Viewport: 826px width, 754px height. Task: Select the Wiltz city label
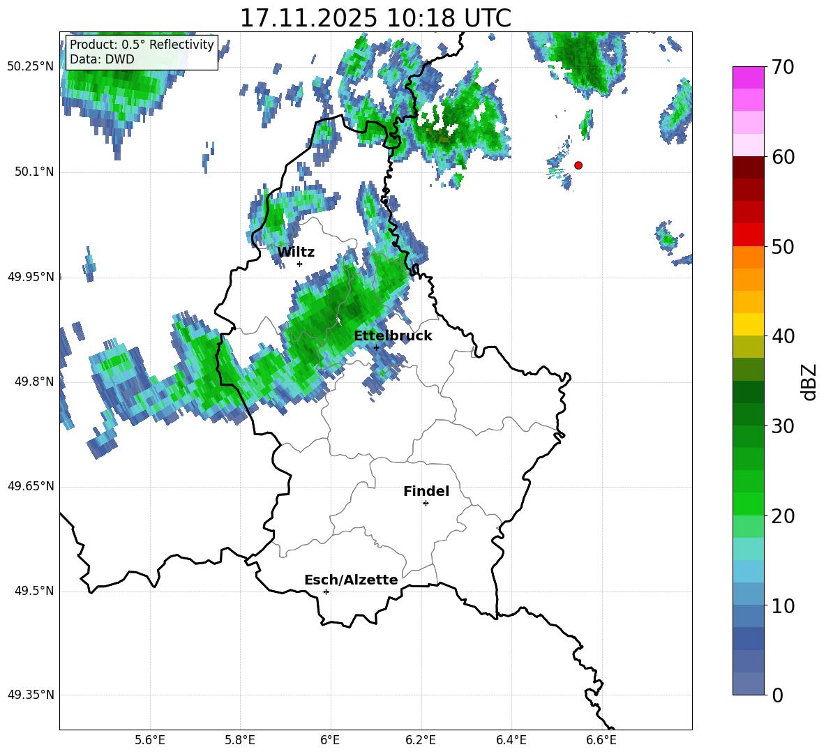(296, 252)
